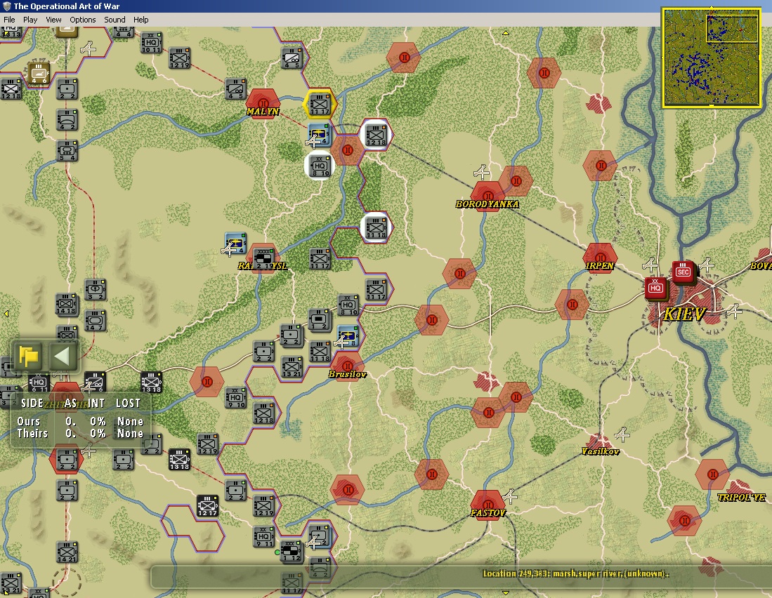The image size is (772, 598).
Task: Click the Brusilov objective hex
Action: click(x=348, y=366)
